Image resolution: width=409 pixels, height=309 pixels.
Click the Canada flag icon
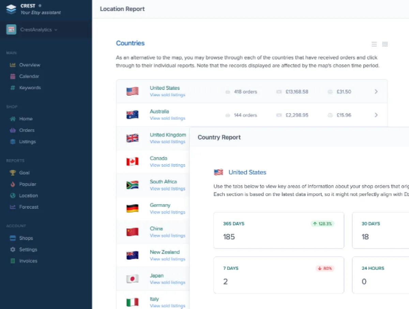pyautogui.click(x=132, y=161)
